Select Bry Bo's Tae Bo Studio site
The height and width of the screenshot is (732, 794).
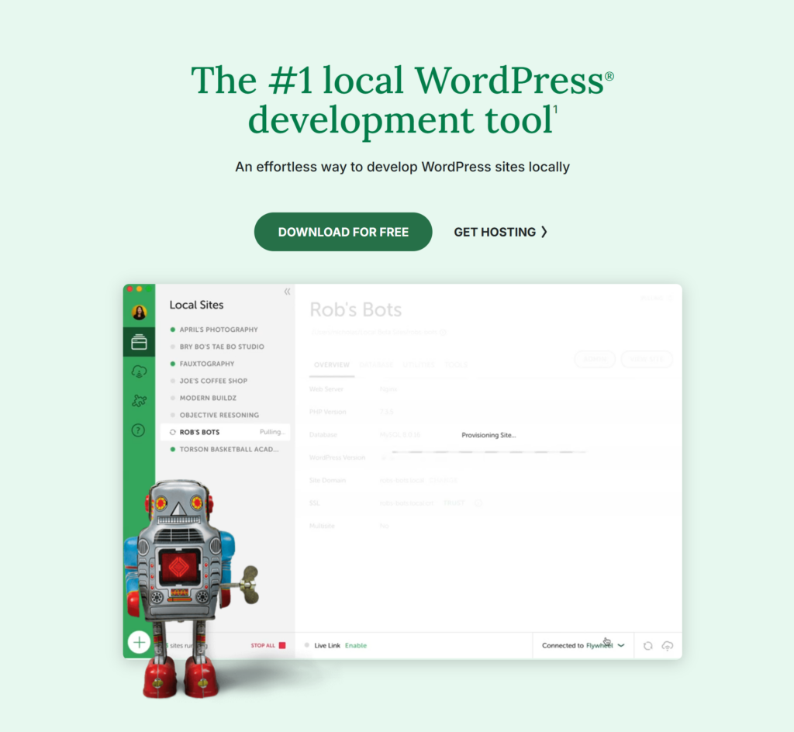point(222,347)
